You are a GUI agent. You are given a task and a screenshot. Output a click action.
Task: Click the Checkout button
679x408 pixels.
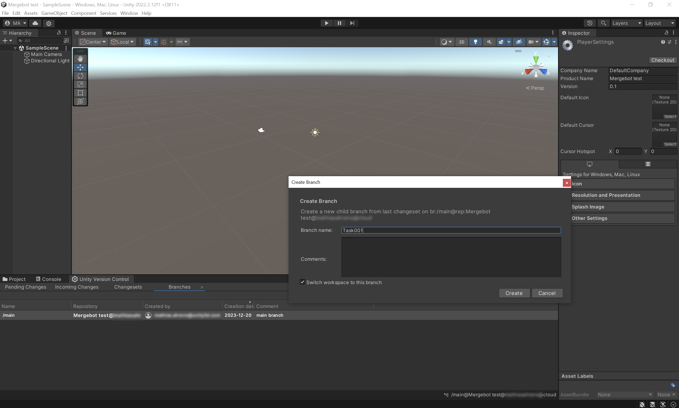click(x=663, y=60)
